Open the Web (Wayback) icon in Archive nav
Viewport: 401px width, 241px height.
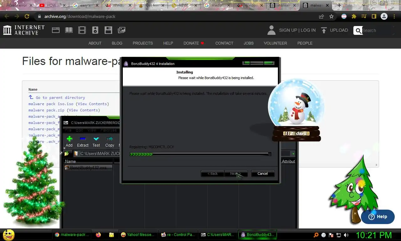tap(56, 30)
